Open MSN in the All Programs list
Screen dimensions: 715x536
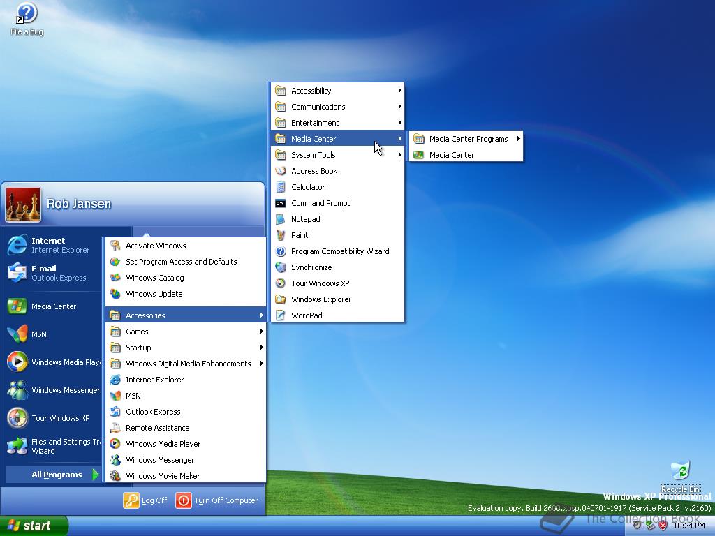click(x=186, y=396)
